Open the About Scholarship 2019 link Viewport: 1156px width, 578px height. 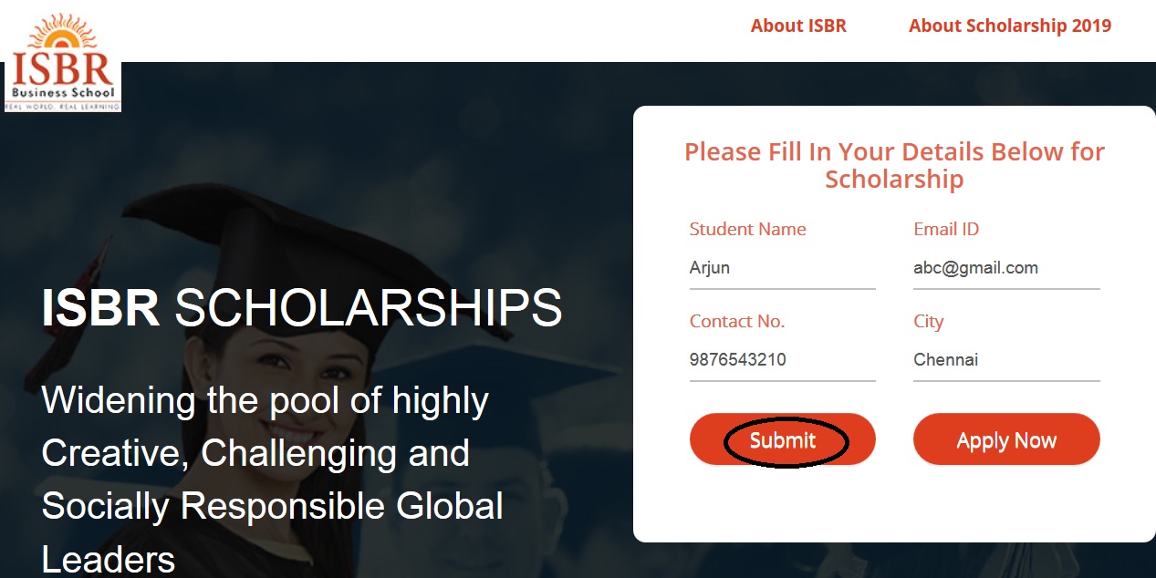(x=1010, y=26)
